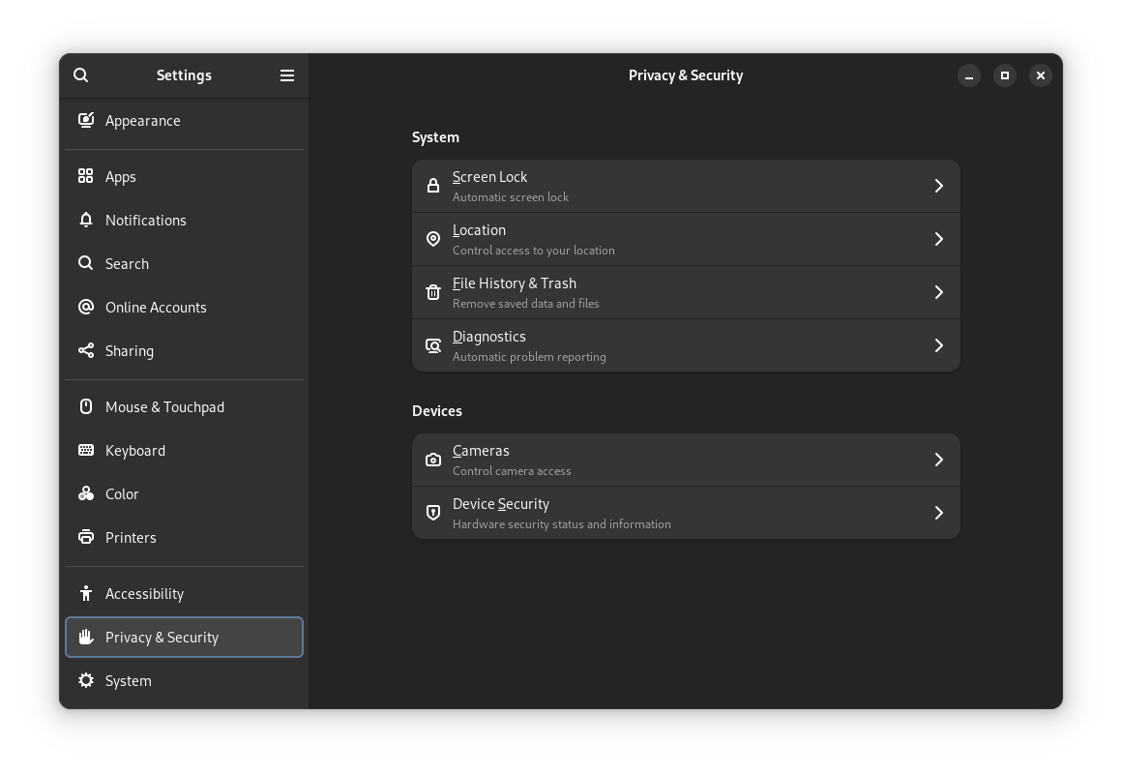Click the search magnifier icon in the sidebar
The image size is (1122, 774).
click(80, 74)
